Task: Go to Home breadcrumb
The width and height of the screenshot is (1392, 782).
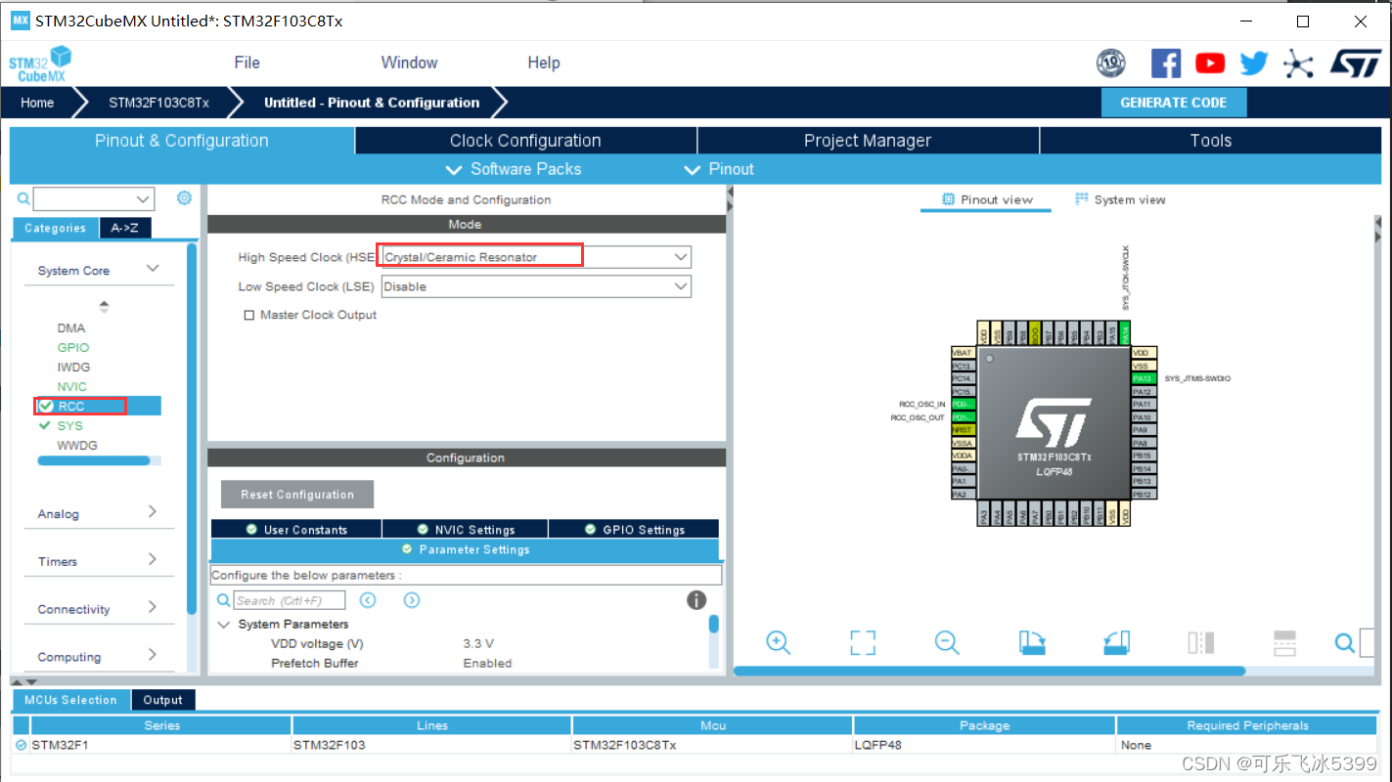Action: click(37, 103)
